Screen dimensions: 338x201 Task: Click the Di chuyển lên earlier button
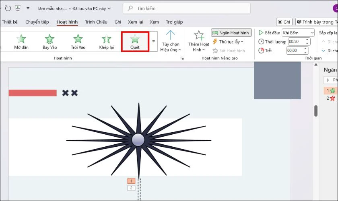[330, 41]
